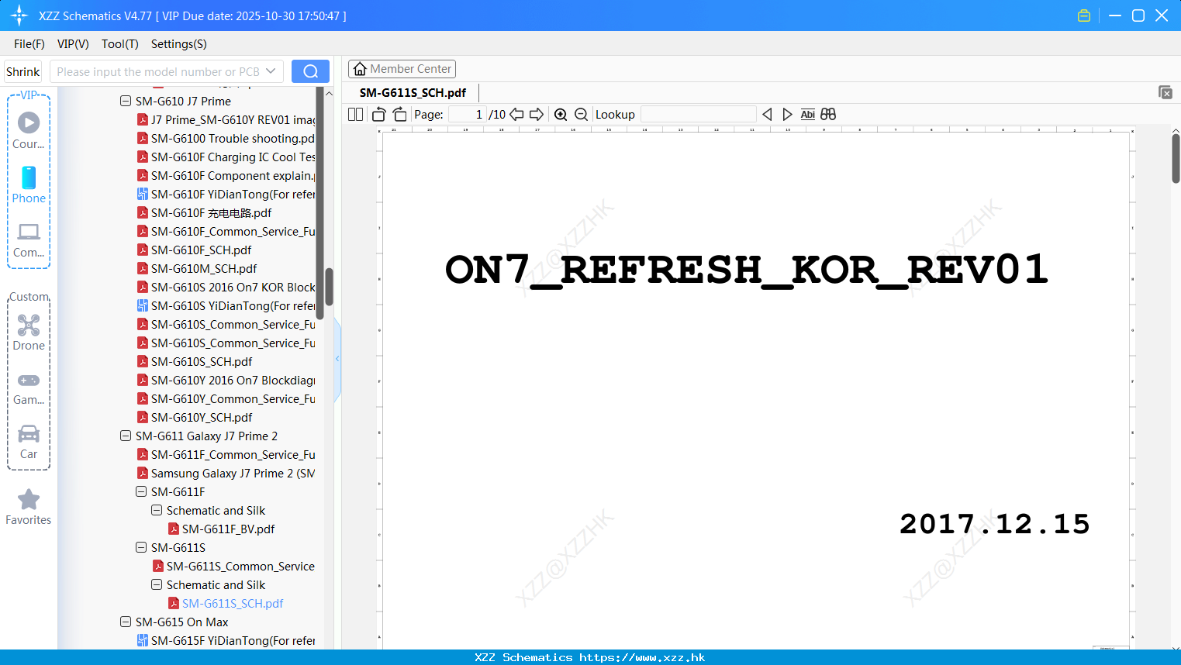Click the file tree vertical scrollbar thumb
1181x665 pixels.
pos(329,287)
